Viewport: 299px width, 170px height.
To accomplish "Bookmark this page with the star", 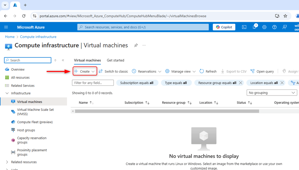I will click(285, 16).
